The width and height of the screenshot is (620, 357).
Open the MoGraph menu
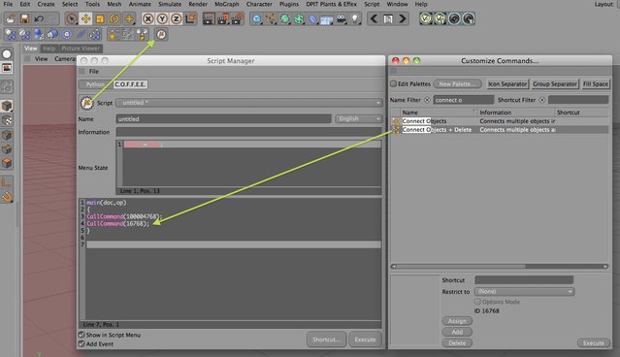pyautogui.click(x=227, y=4)
